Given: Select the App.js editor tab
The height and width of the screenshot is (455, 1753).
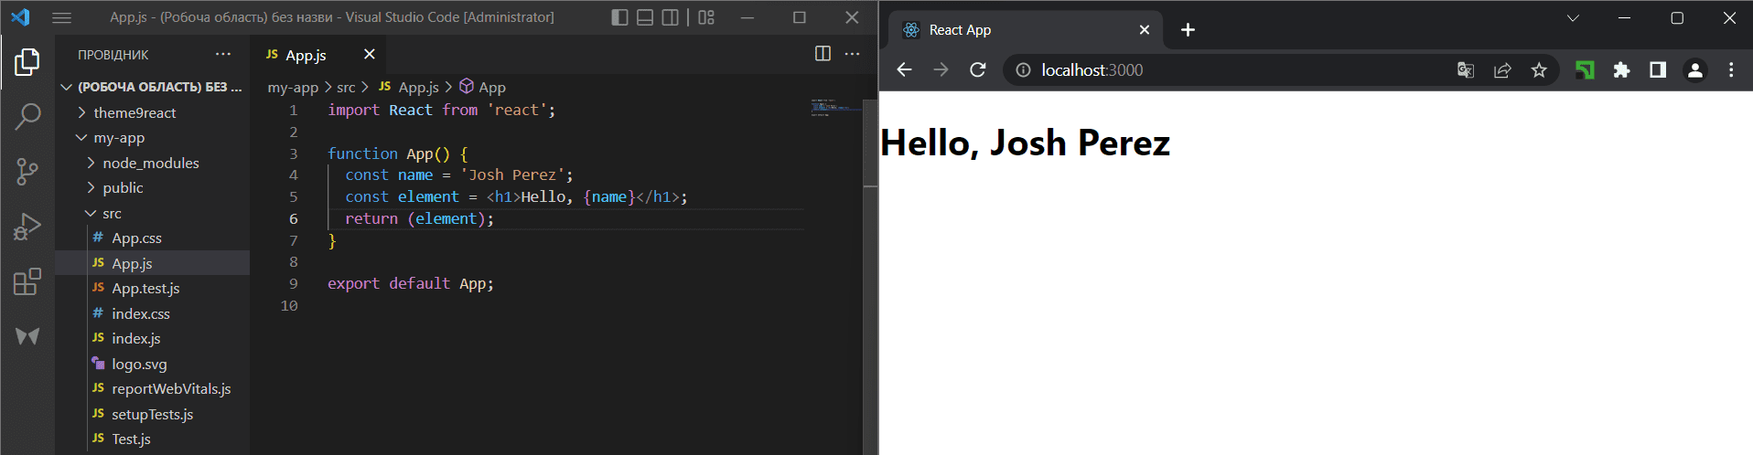Looking at the screenshot, I should pyautogui.click(x=306, y=55).
